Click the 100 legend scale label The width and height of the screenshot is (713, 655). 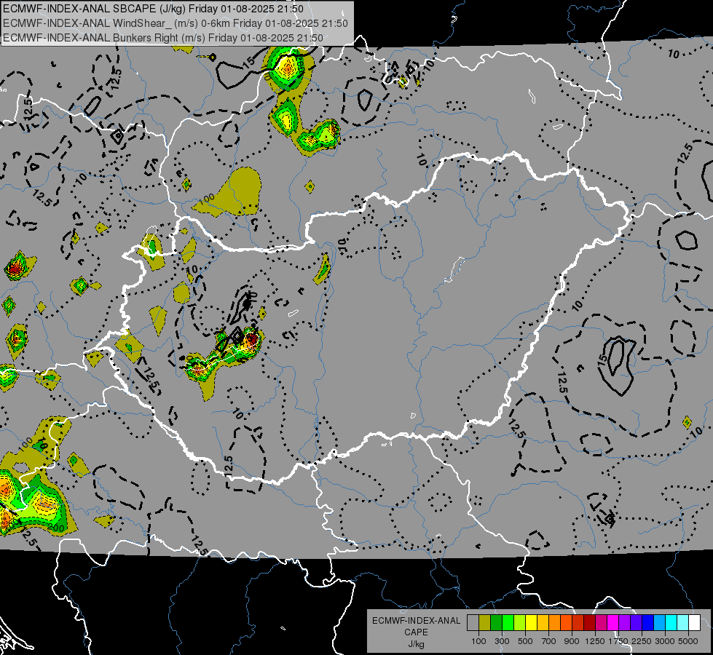[478, 641]
